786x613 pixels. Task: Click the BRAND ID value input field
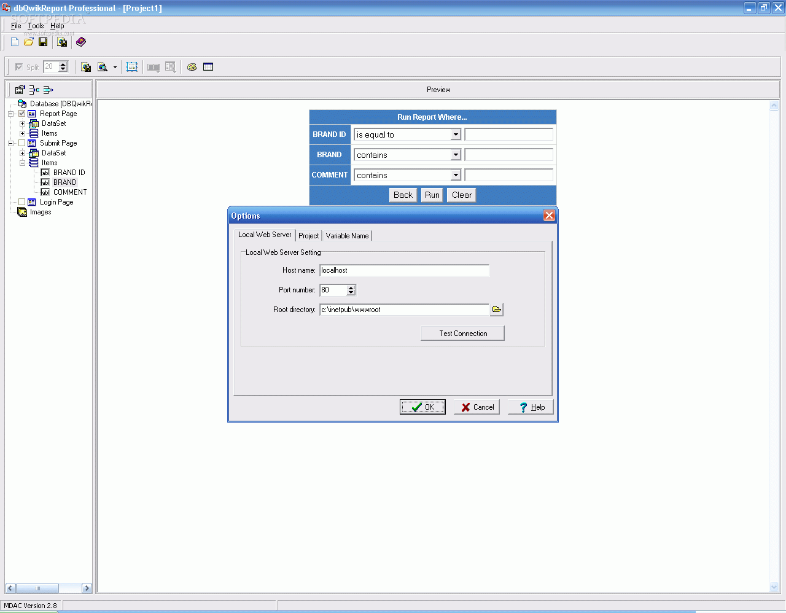coord(509,135)
